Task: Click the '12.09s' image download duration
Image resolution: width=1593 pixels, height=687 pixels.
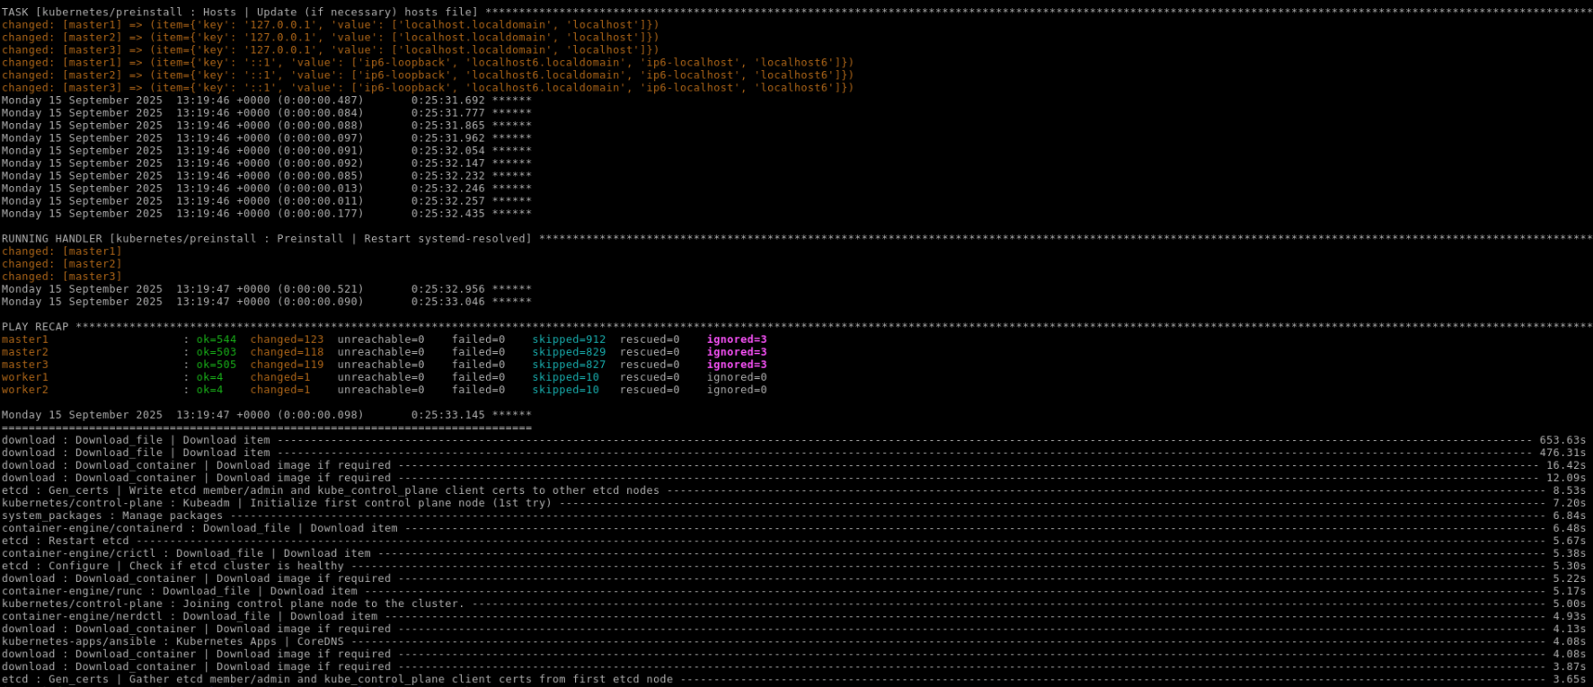Action: [1566, 478]
